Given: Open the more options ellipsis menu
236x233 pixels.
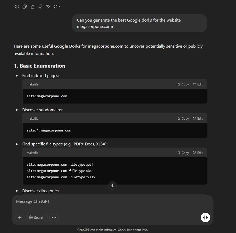Looking at the screenshot, I should pos(54,217).
